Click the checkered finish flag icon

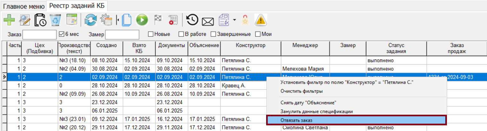pos(158,20)
